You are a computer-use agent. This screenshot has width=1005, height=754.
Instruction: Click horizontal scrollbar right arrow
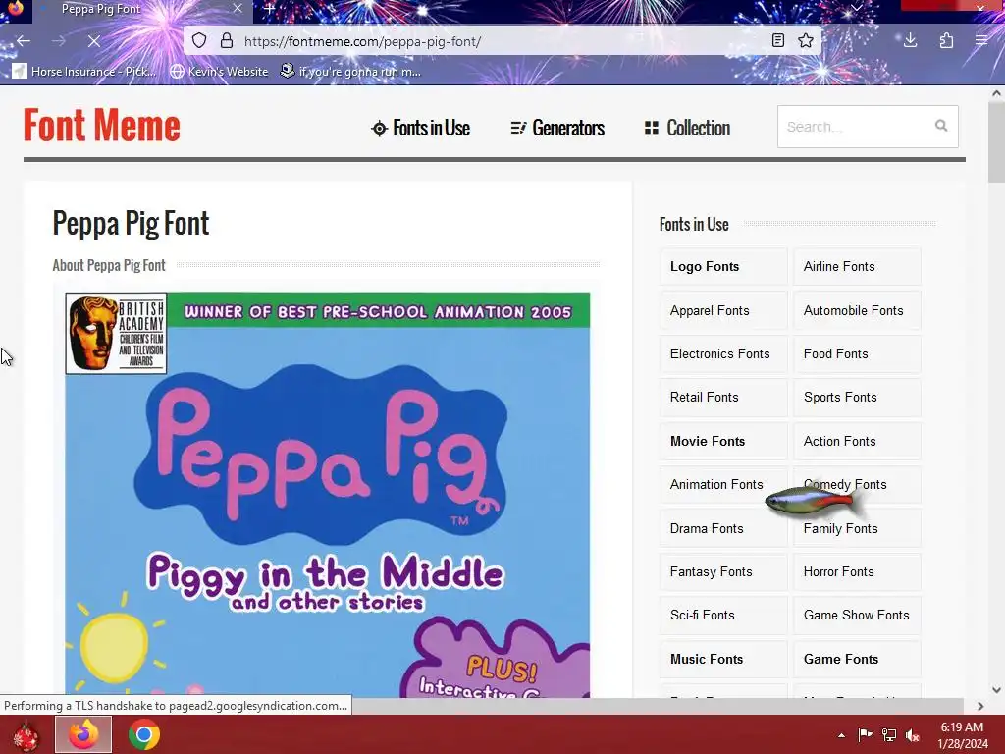(x=980, y=706)
